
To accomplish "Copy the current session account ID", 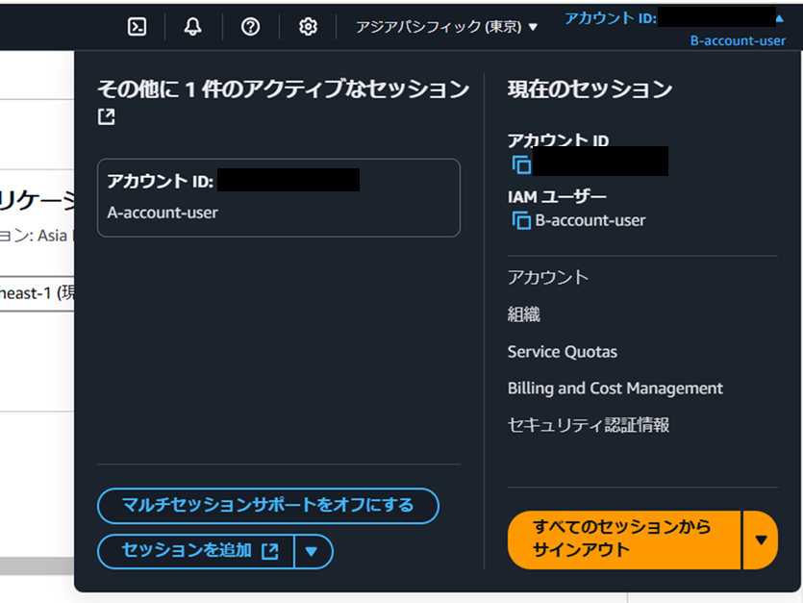I will click(521, 165).
